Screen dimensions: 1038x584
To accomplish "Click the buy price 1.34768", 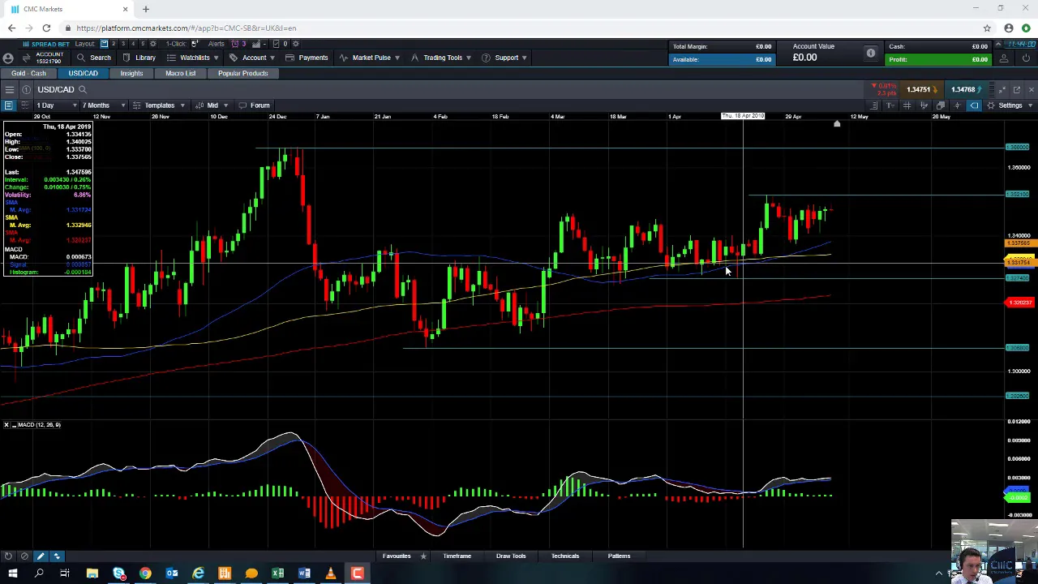I will 965,89.
